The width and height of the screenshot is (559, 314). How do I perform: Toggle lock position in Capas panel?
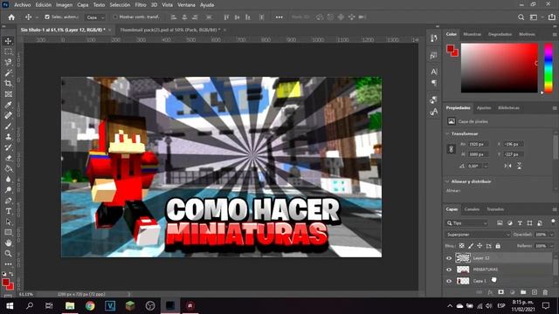[x=480, y=246]
